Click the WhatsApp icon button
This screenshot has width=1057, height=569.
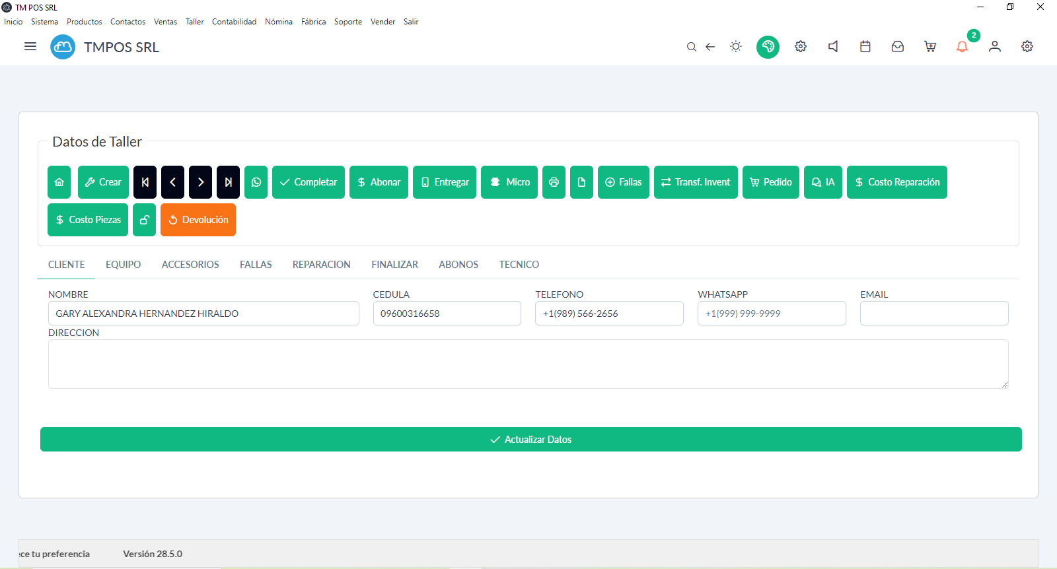(x=256, y=182)
